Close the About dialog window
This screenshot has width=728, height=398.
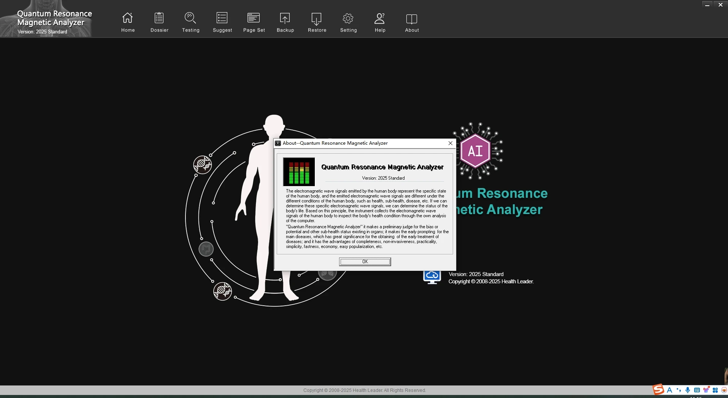coord(450,143)
